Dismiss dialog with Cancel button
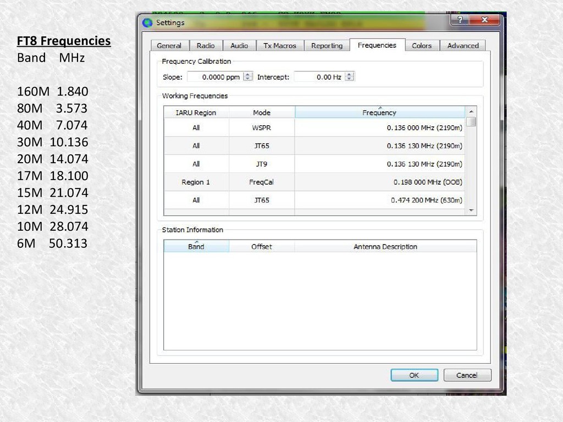 coord(467,375)
